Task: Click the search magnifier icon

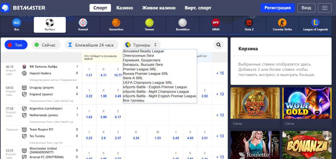Action: (x=218, y=45)
